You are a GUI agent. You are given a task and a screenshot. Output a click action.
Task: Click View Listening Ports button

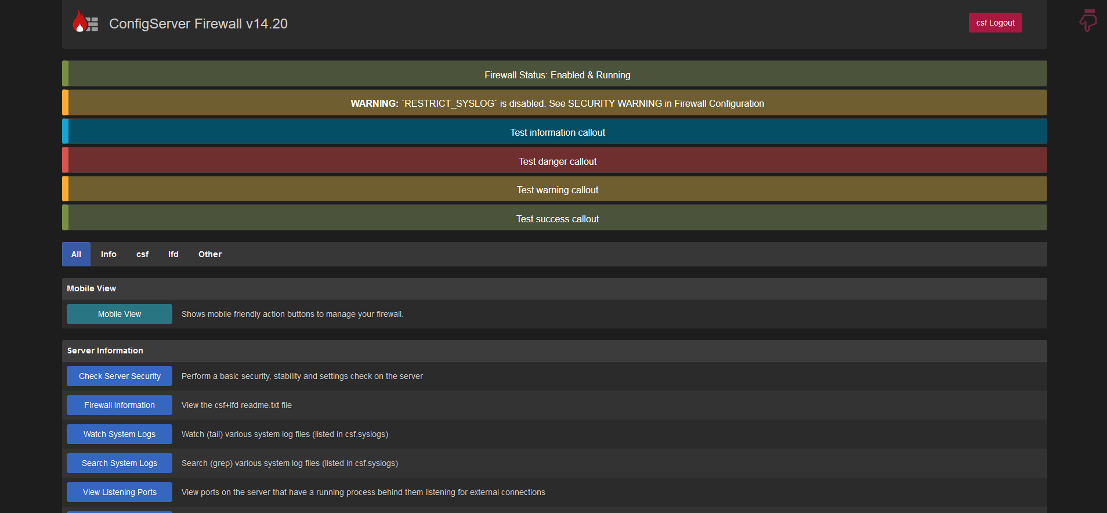120,492
